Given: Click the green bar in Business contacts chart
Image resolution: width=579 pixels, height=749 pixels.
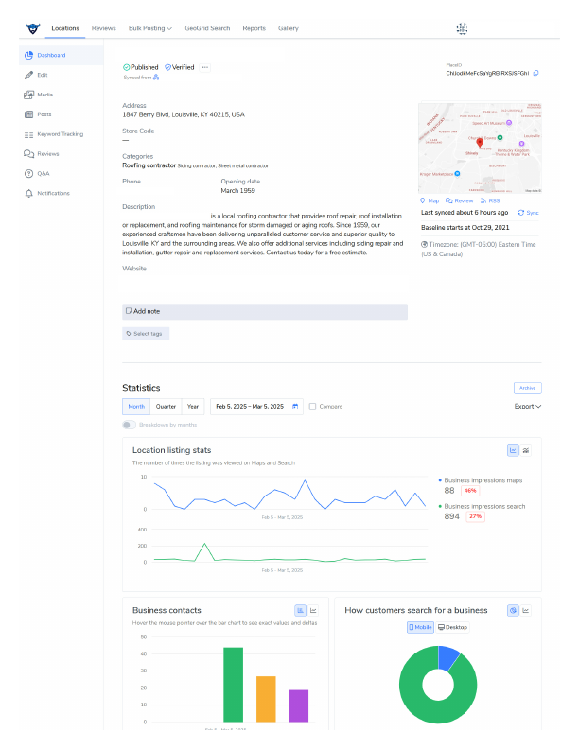Looking at the screenshot, I should 233,685.
